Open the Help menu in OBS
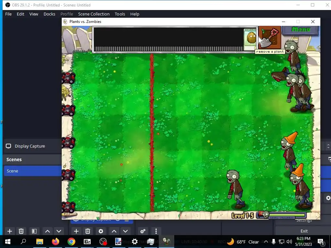Image resolution: width=331 pixels, height=248 pixels. (x=135, y=14)
